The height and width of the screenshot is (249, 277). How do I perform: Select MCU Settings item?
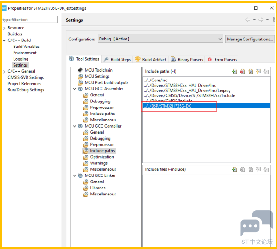point(97,76)
